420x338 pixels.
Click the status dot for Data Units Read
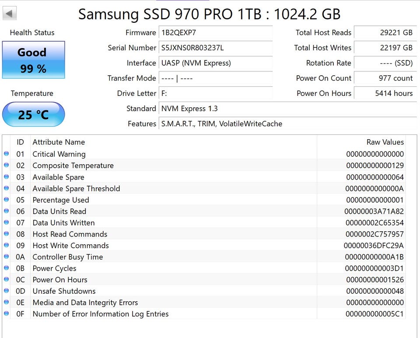point(7,211)
